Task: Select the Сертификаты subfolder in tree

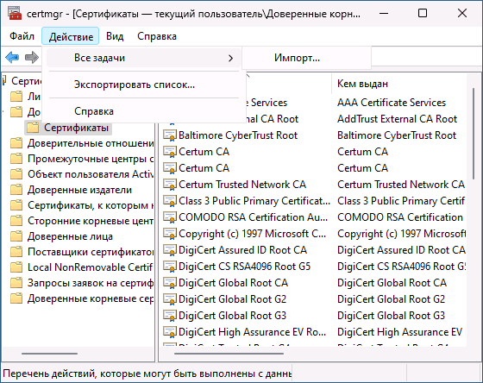Action: 76,128
